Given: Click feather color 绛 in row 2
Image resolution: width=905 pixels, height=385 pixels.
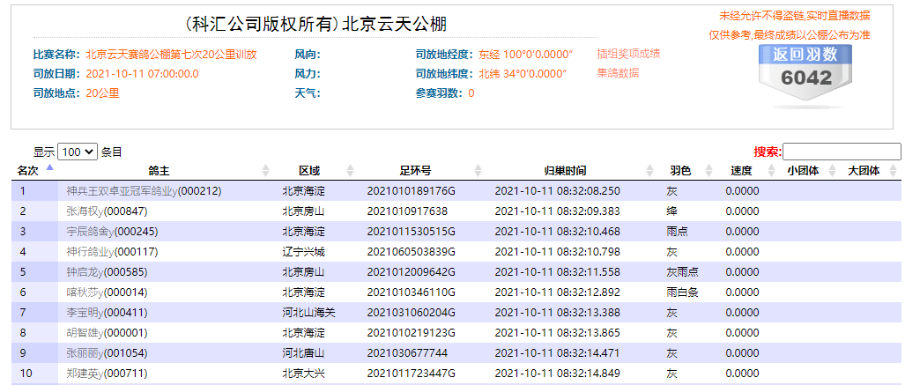Looking at the screenshot, I should click(x=671, y=211).
